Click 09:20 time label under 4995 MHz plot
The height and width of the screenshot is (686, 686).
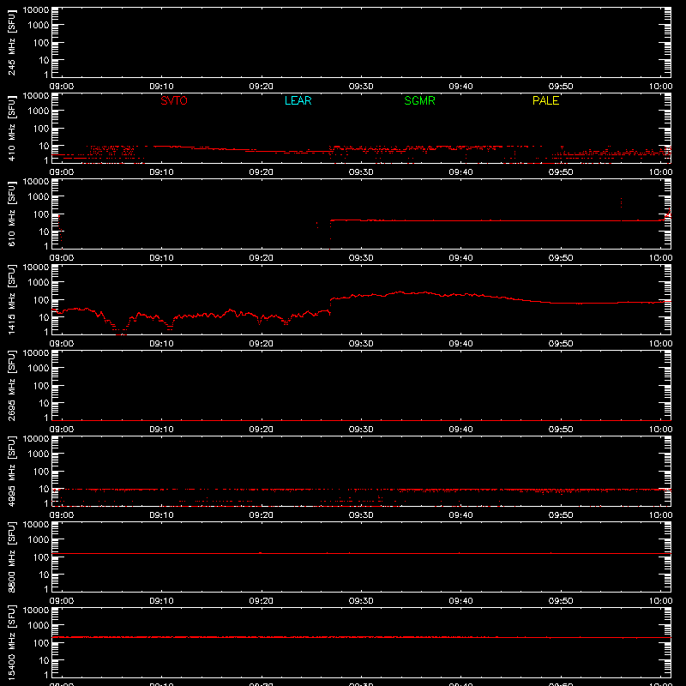262,515
